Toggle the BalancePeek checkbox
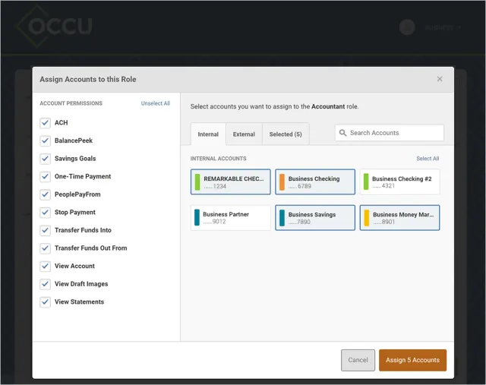This screenshot has width=486, height=385. pos(46,140)
